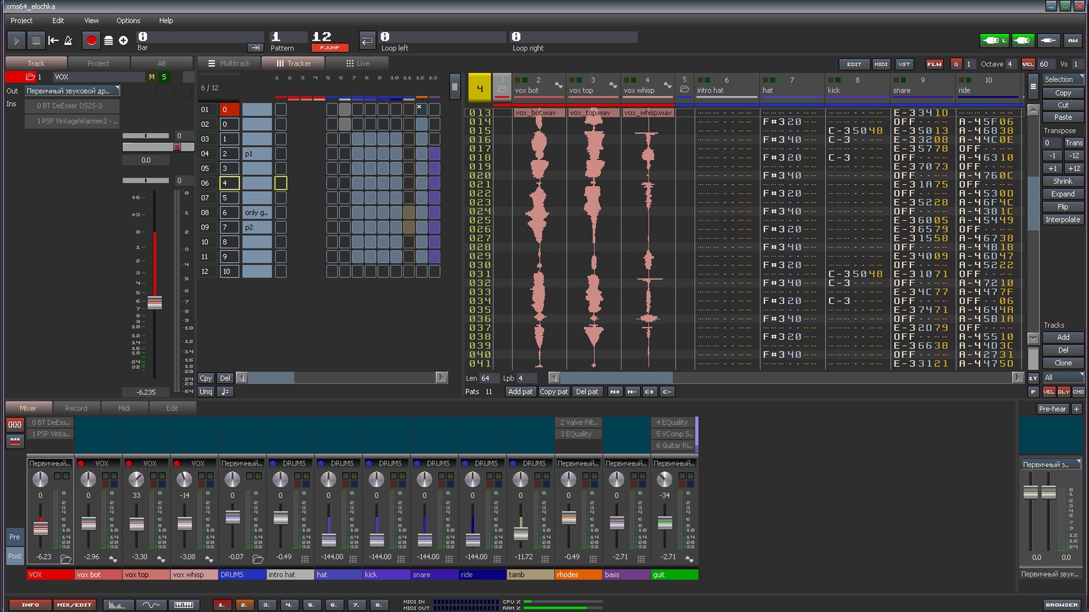The width and height of the screenshot is (1089, 612).
Task: Click the N+ button under pattern editor
Action: [x=615, y=392]
